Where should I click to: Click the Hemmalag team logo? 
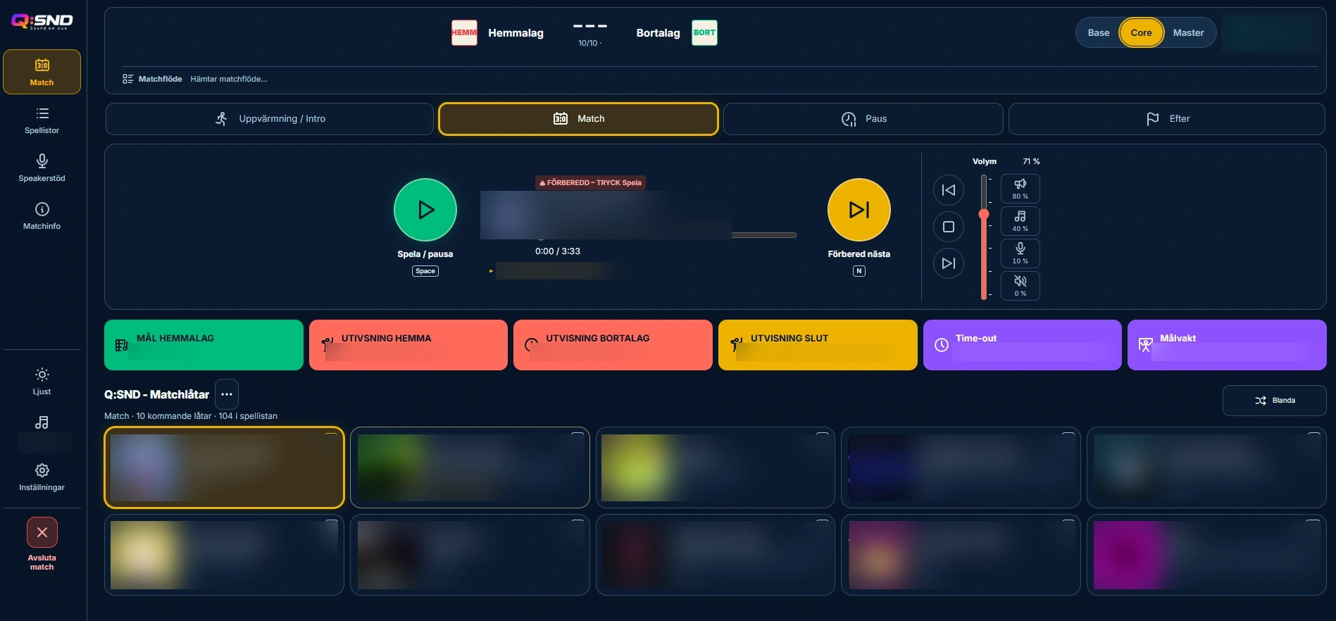(x=464, y=32)
